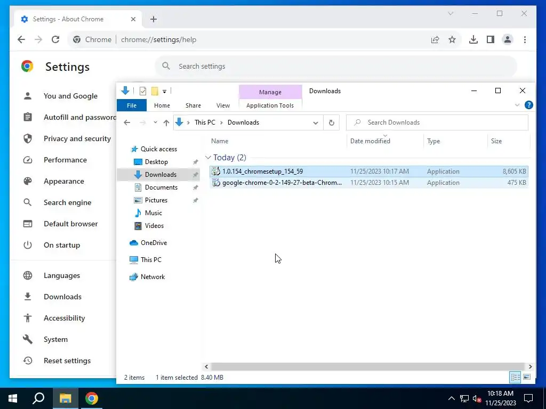The width and height of the screenshot is (546, 409).
Task: Open Accessibility settings section
Action: (x=64, y=318)
